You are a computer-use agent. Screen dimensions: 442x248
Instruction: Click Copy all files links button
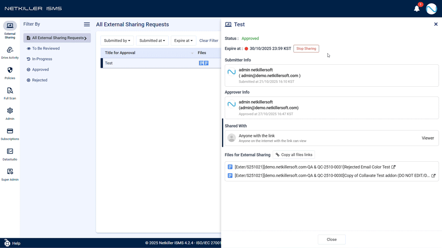pos(294,155)
